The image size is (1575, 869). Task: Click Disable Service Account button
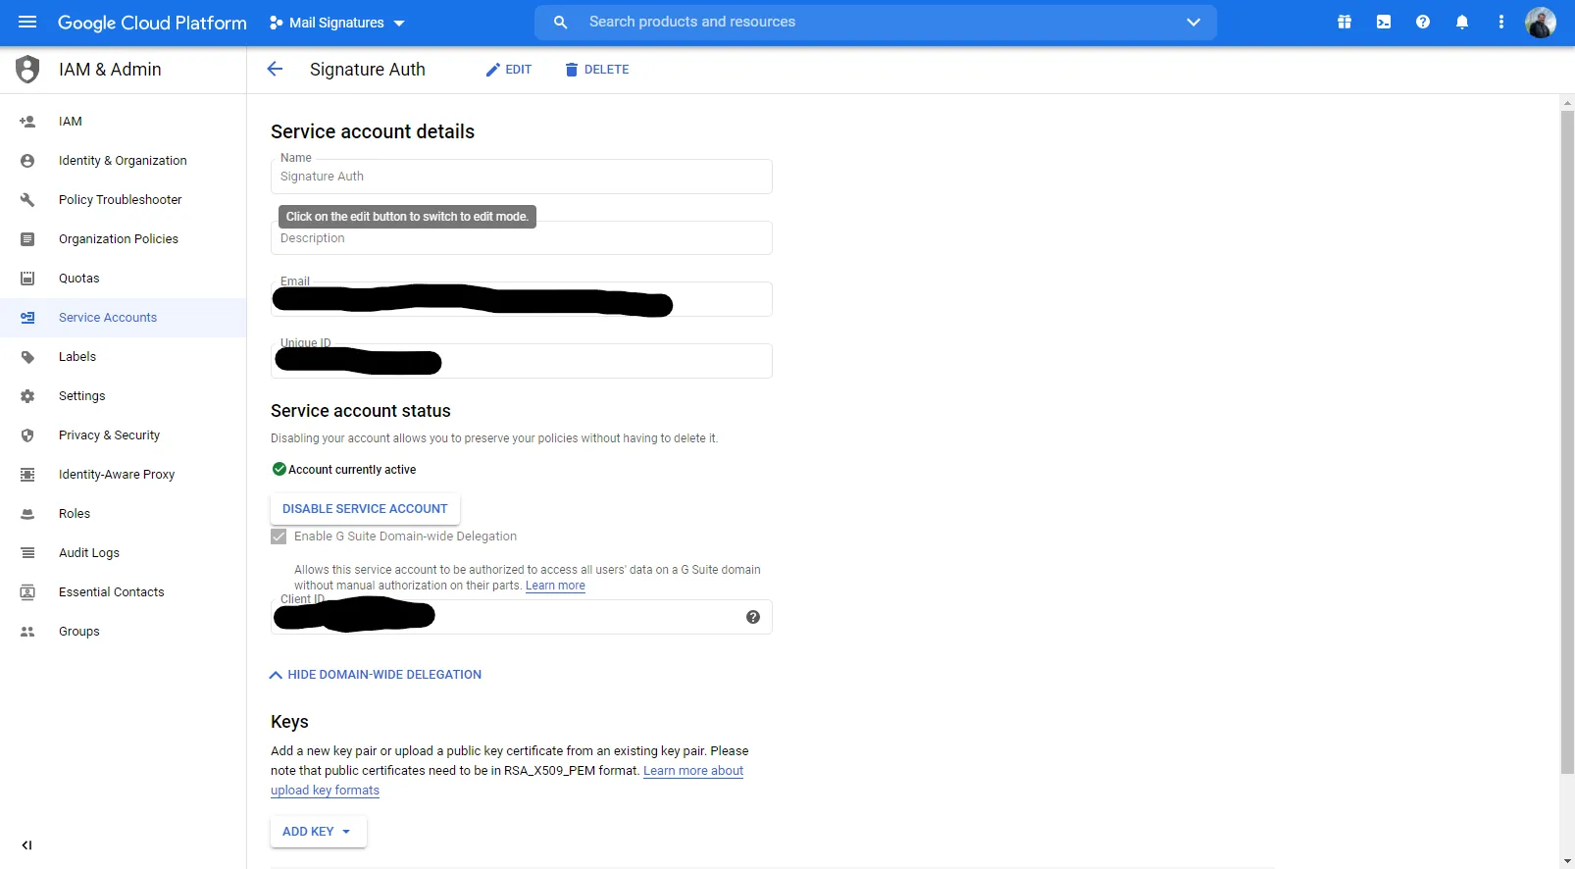[365, 509]
